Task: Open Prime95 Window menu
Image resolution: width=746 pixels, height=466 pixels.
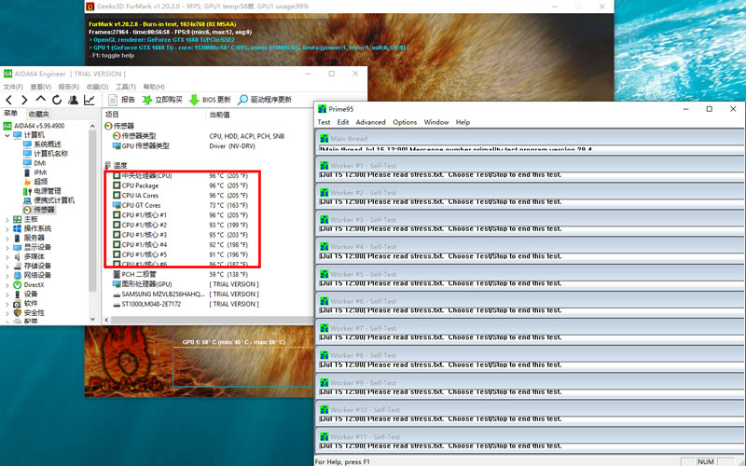Action: click(436, 122)
